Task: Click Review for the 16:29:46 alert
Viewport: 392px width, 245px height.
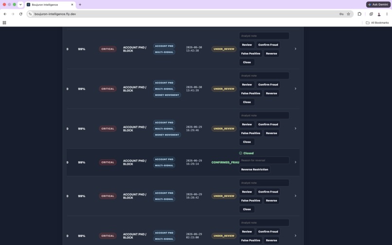Action: click(247, 124)
